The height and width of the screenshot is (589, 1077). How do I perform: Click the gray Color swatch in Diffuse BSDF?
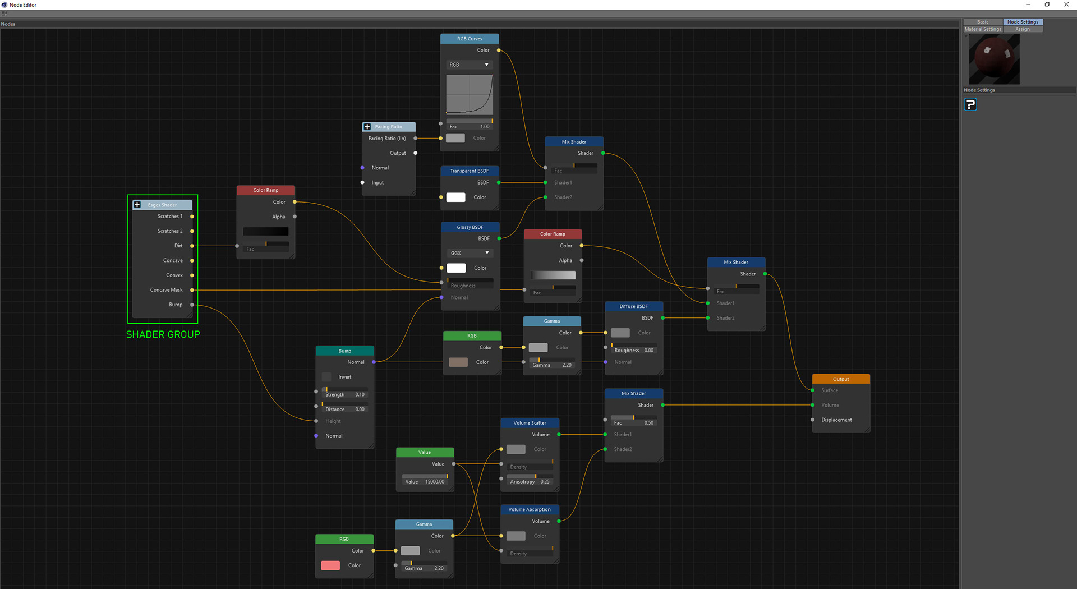[620, 333]
